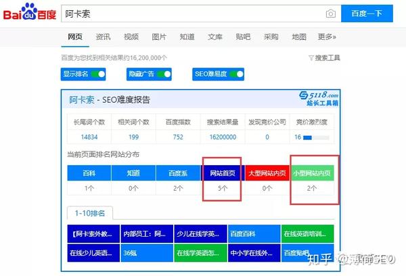The height and width of the screenshot is (276, 406).
Task: Click the 百度一下 search button
Action: click(367, 14)
